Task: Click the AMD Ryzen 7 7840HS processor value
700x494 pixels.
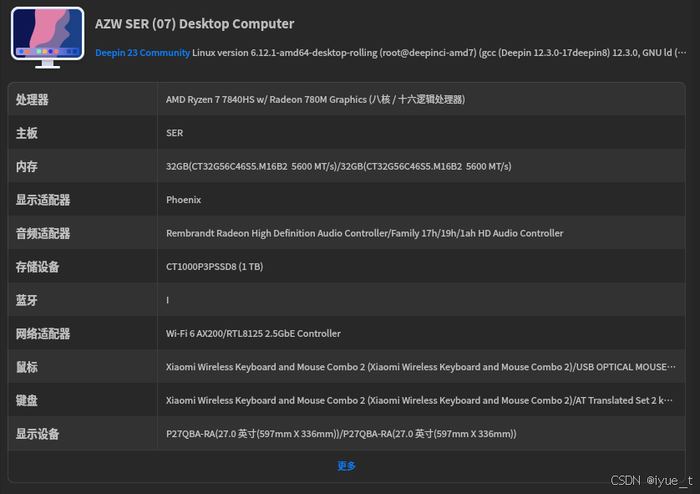Action: click(316, 99)
